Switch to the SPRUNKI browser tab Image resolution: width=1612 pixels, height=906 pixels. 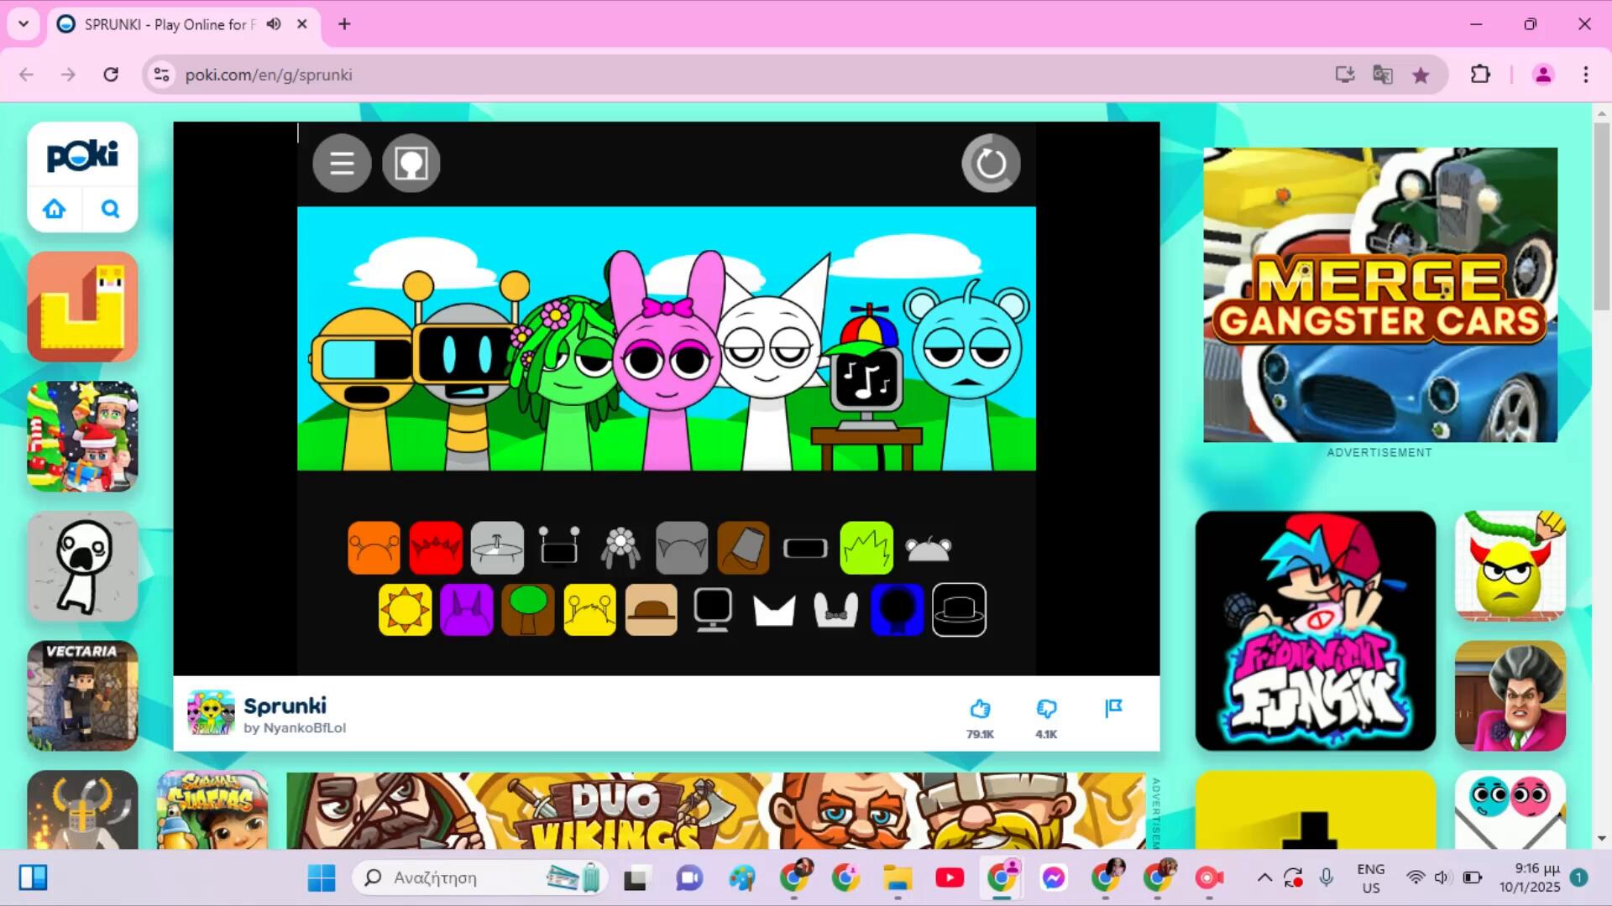pyautogui.click(x=168, y=24)
